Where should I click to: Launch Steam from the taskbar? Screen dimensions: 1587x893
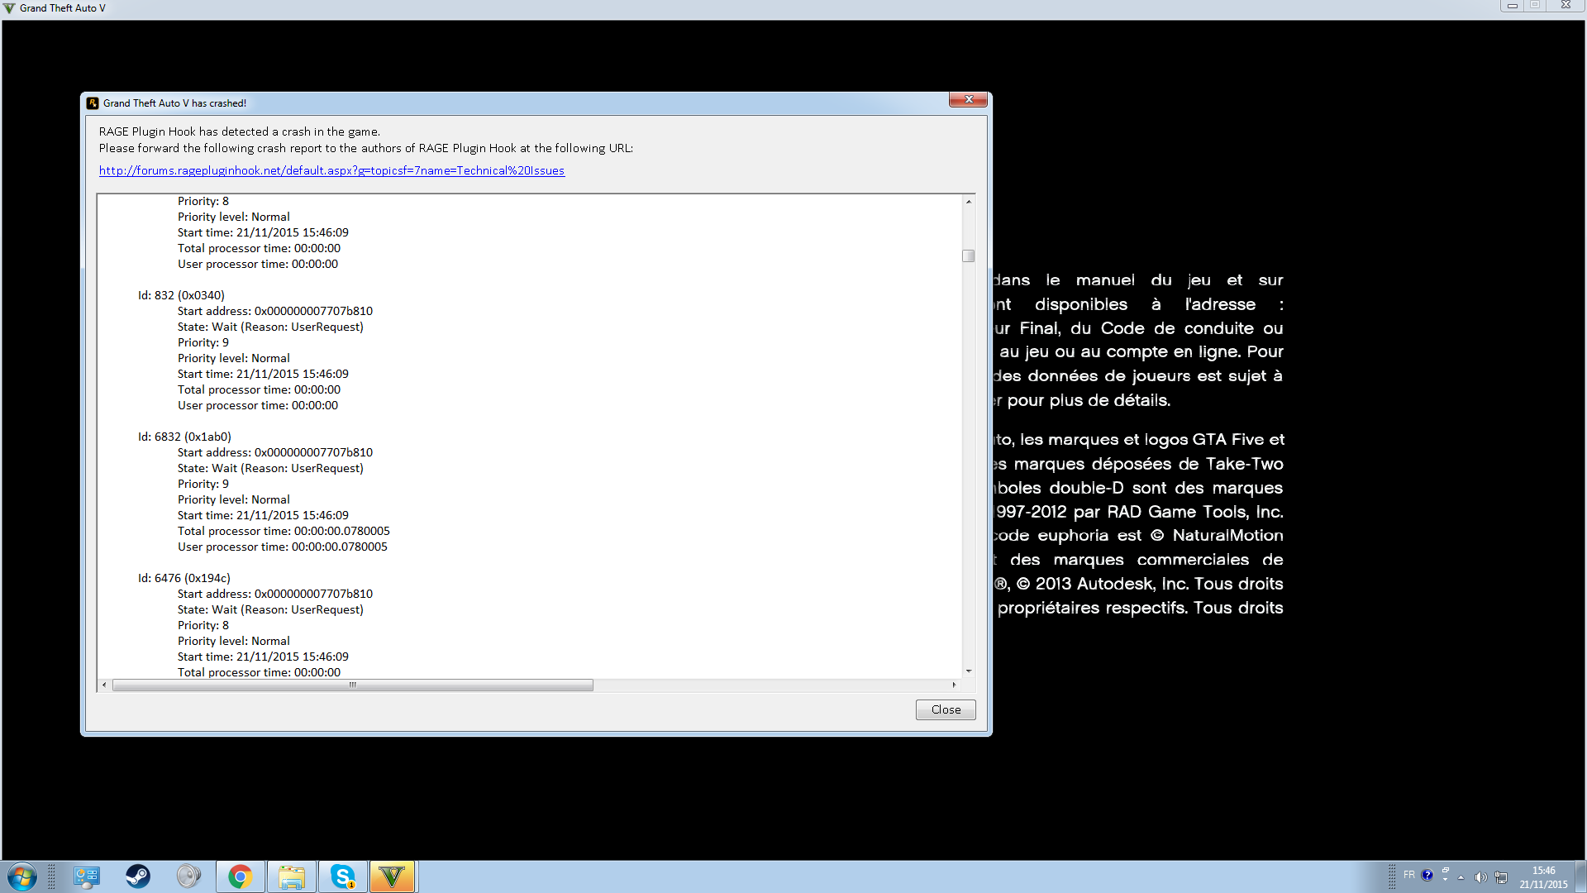(137, 876)
